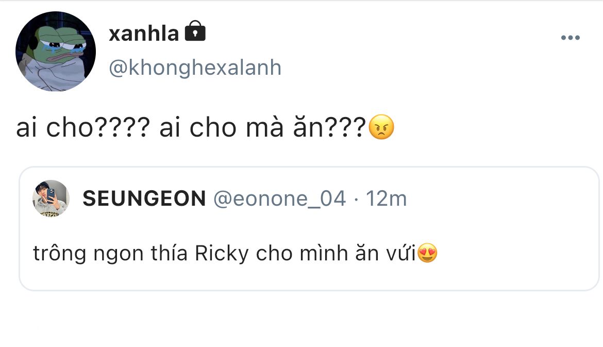Click the heart-eyes emoji in quoted tweet

point(427,253)
